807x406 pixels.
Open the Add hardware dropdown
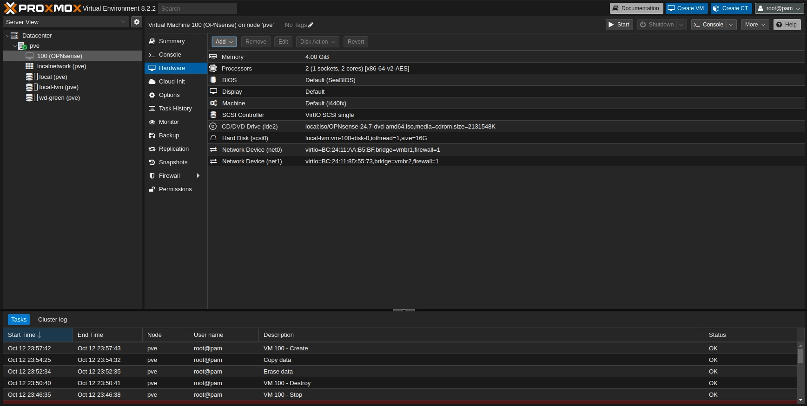(224, 42)
